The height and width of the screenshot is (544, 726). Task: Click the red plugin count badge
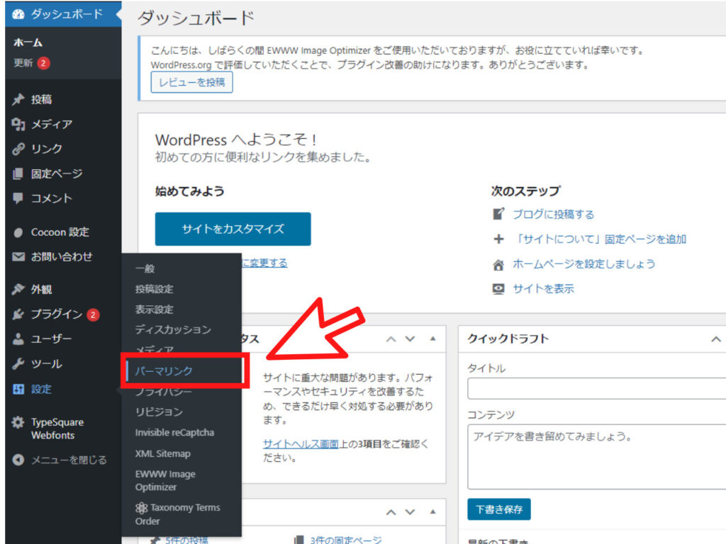[x=93, y=314]
